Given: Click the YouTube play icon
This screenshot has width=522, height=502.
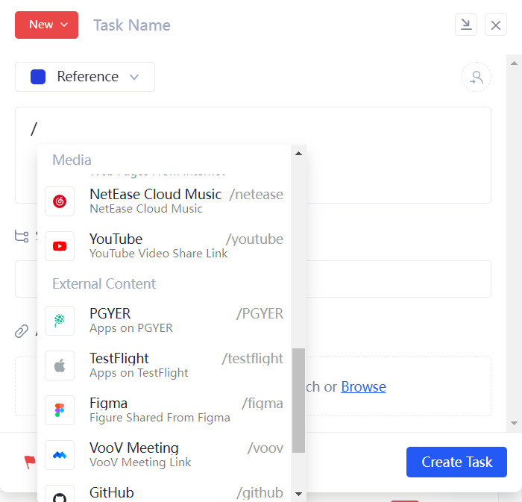Looking at the screenshot, I should pos(60,246).
